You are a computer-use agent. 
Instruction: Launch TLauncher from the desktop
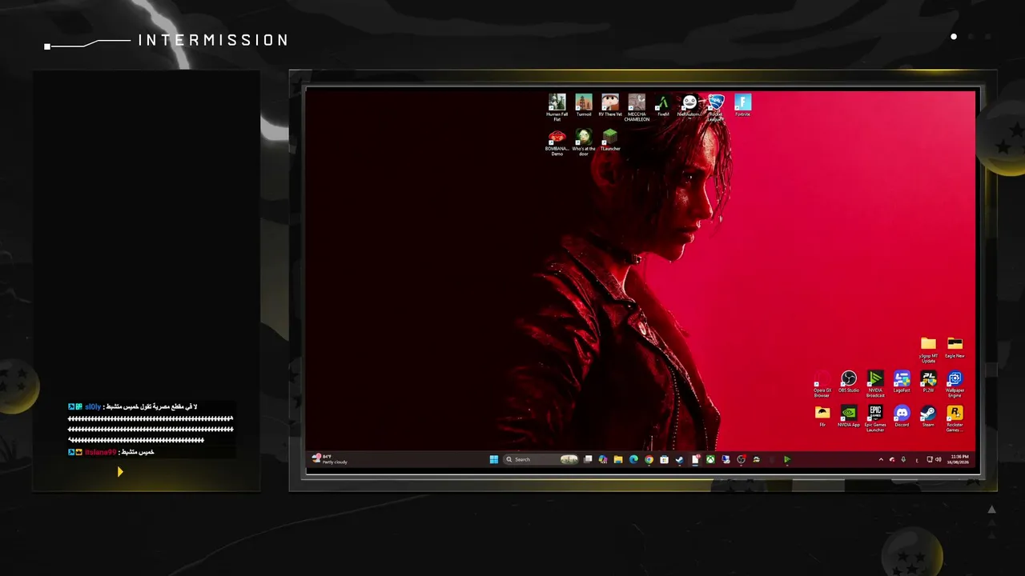(x=610, y=140)
